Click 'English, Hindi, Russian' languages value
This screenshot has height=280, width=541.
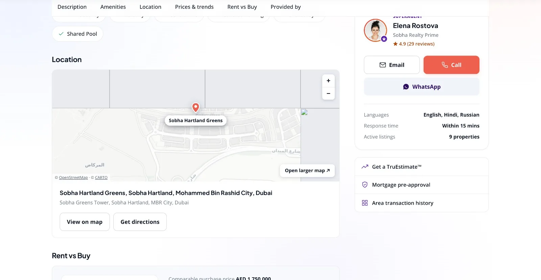451,115
